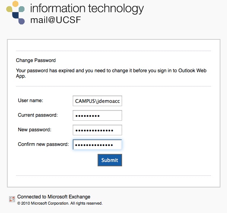The height and width of the screenshot is (213, 227).
Task: Click the 'Confirm new password:' label
Action: (43, 144)
